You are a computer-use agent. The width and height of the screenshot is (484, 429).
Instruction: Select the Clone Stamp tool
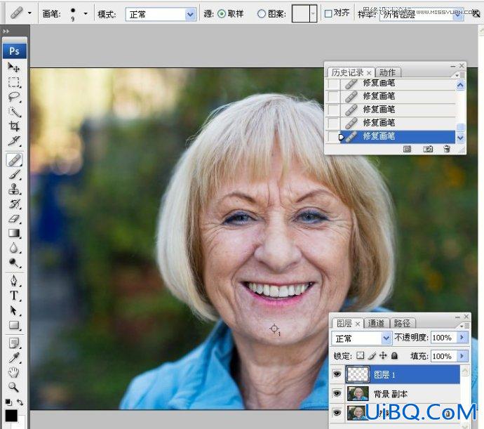pos(13,189)
